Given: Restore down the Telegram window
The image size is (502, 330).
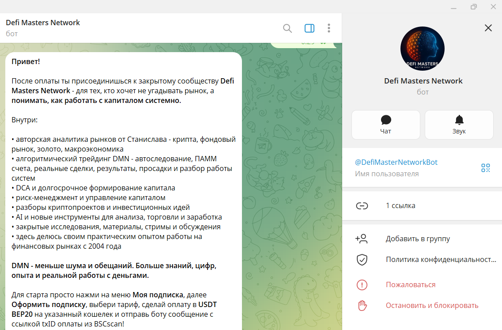Looking at the screenshot, I should tap(473, 7).
